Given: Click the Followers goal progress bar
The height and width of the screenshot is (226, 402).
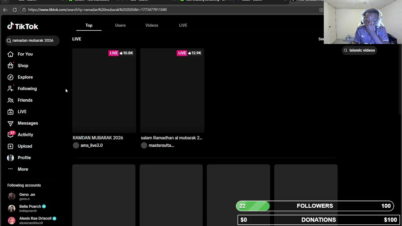Looking at the screenshot, I should [x=315, y=206].
